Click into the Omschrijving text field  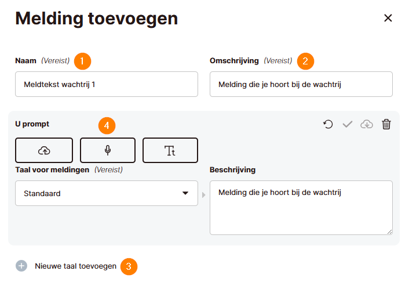tap(301, 84)
